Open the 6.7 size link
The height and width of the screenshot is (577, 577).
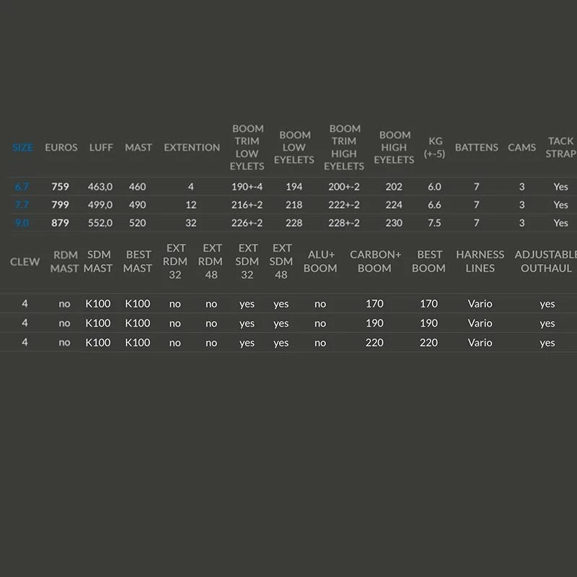pyautogui.click(x=22, y=187)
